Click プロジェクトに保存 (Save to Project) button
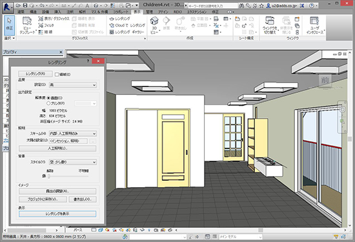 pyautogui.click(x=43, y=199)
